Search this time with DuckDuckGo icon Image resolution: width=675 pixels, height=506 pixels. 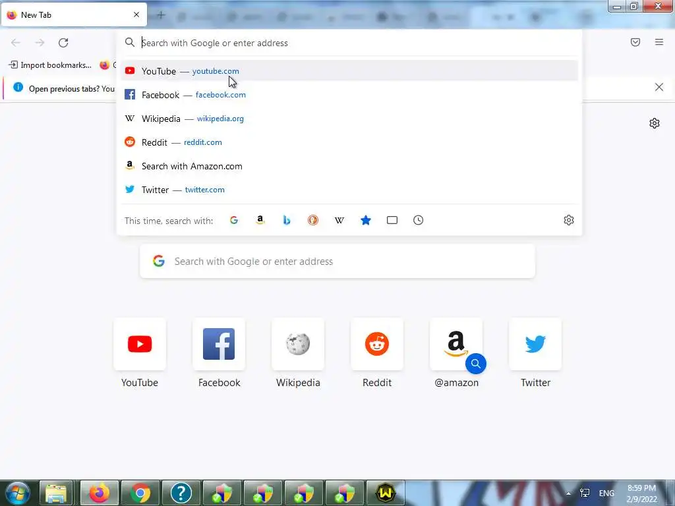pos(313,220)
